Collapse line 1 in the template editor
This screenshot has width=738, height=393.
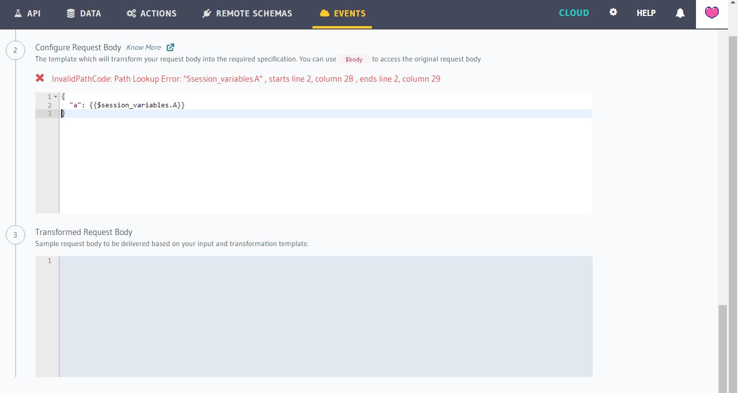(56, 96)
